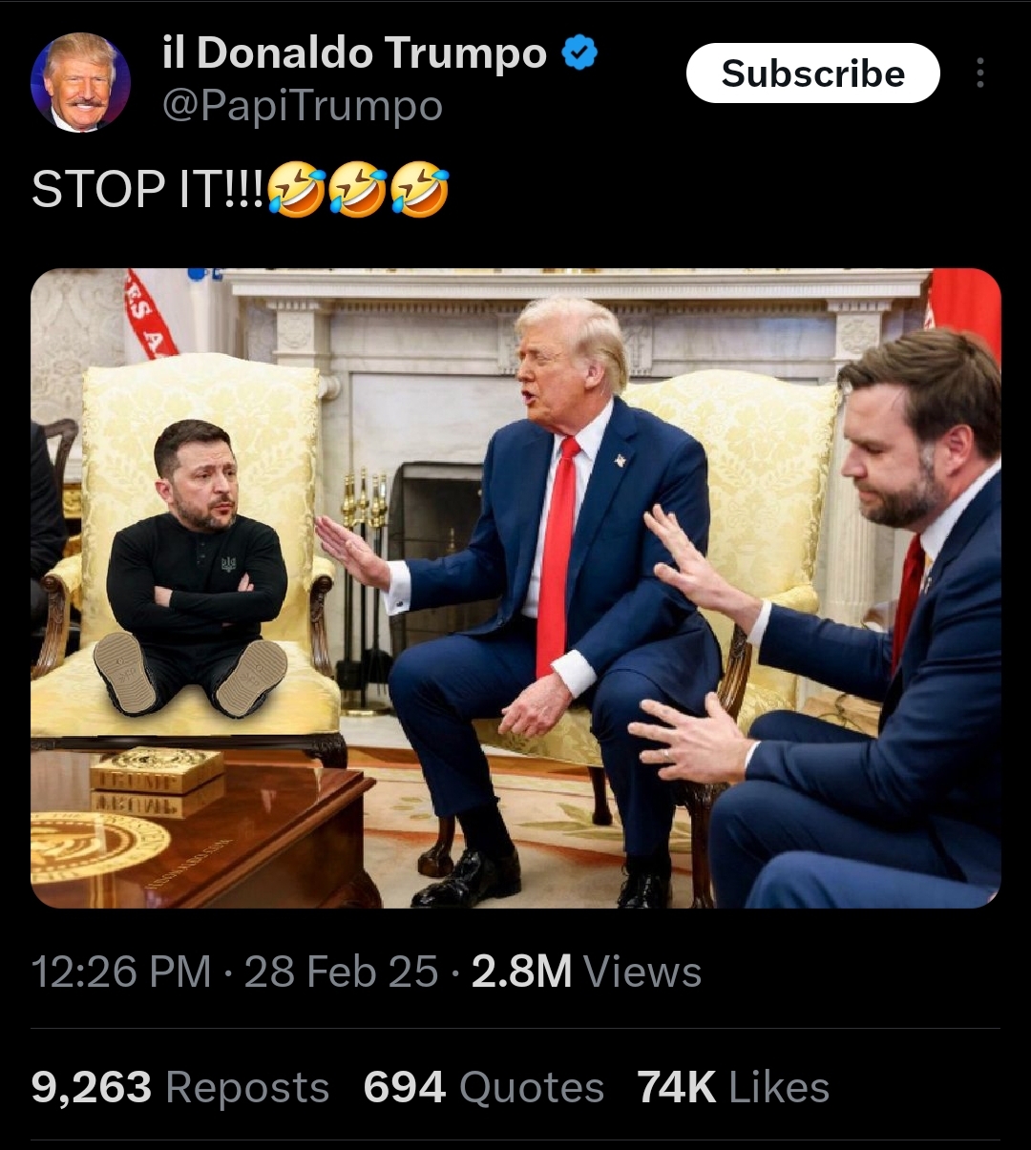Open the @PapiTrumpo profile avatar
The image size is (1031, 1150).
coord(80,82)
